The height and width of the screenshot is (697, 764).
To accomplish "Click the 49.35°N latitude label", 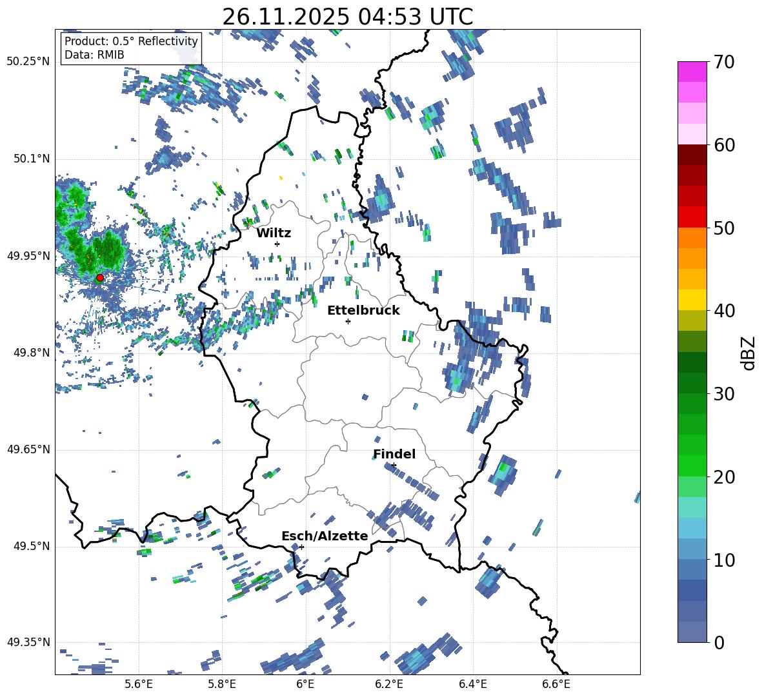I will click(28, 642).
